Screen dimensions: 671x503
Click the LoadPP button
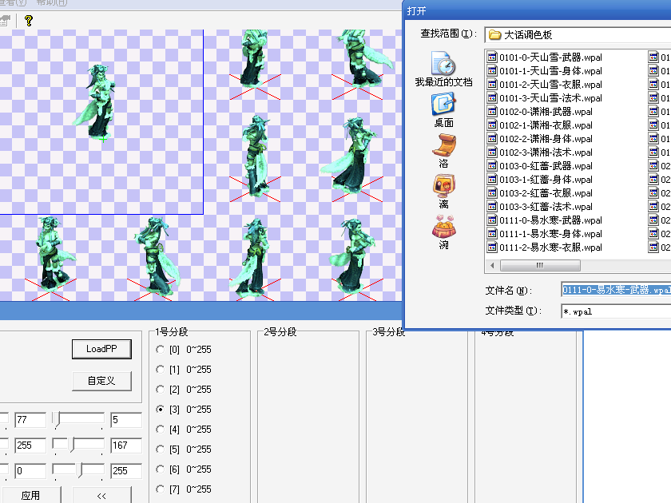tap(101, 349)
